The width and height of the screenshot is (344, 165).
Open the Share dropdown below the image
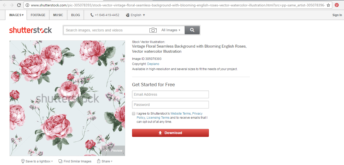pos(105,161)
